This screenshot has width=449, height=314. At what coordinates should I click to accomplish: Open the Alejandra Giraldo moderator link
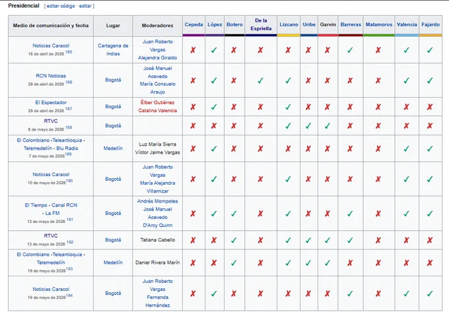[x=157, y=58]
